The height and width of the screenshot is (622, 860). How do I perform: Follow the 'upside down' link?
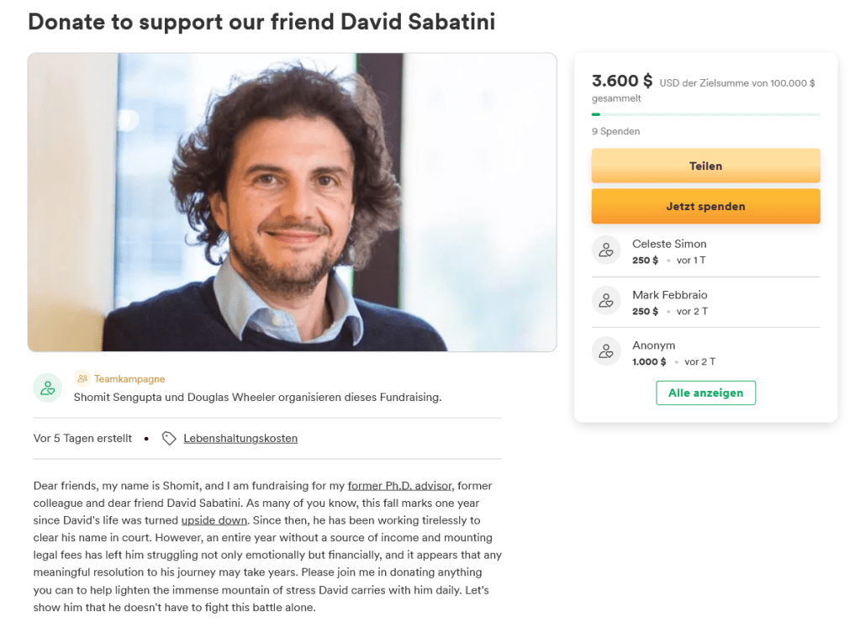(214, 519)
